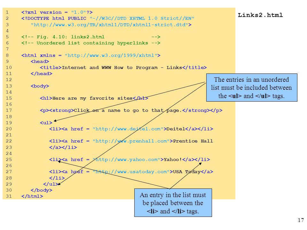Click the 'Click on a name to go' paragraph line

pos(131,110)
